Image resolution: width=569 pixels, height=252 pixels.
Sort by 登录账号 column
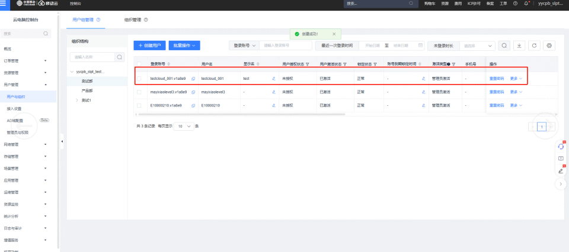click(x=169, y=64)
